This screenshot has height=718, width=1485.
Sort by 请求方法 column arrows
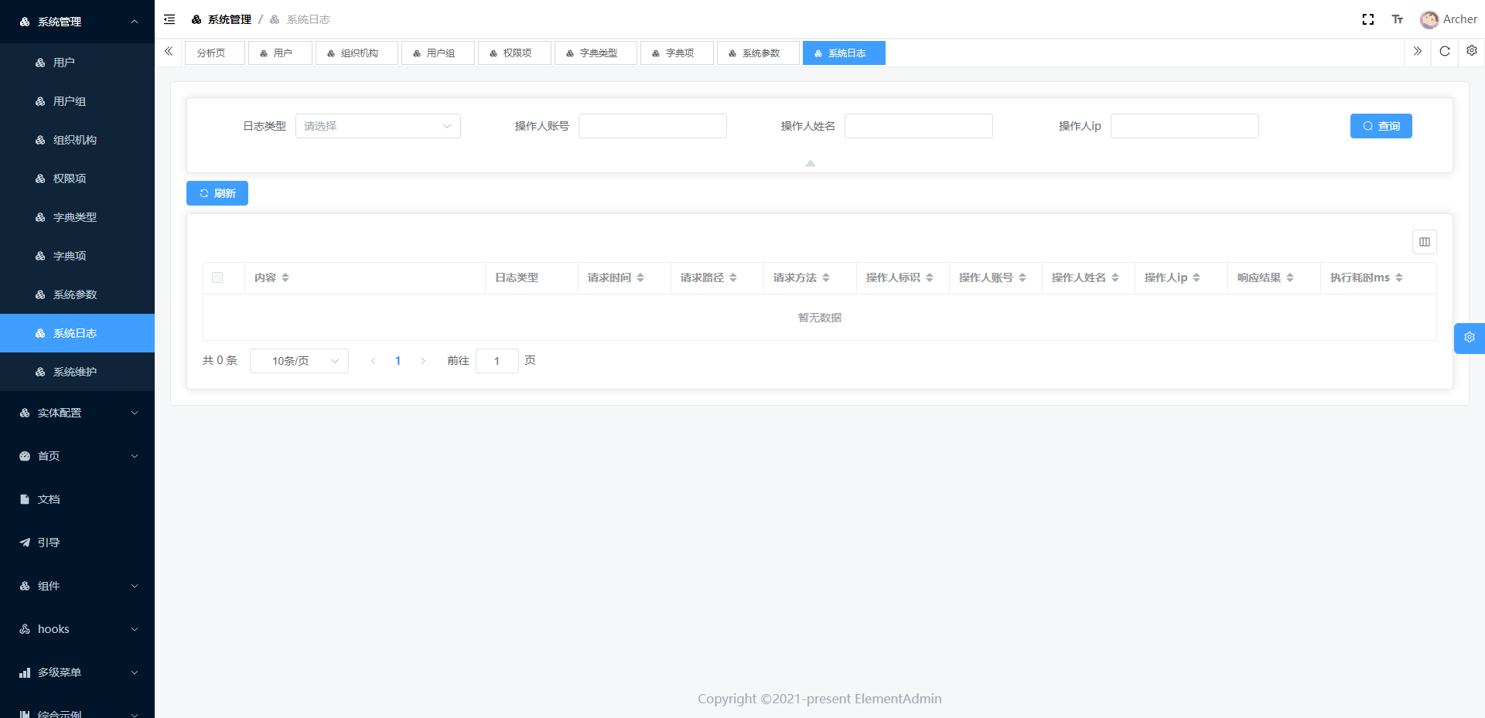coord(826,277)
